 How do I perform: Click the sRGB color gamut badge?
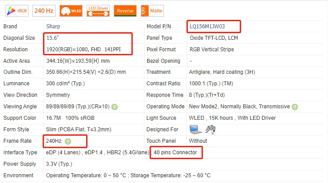tap(17, 11)
